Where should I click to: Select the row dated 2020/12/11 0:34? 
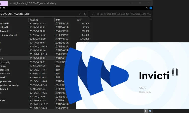(38, 47)
